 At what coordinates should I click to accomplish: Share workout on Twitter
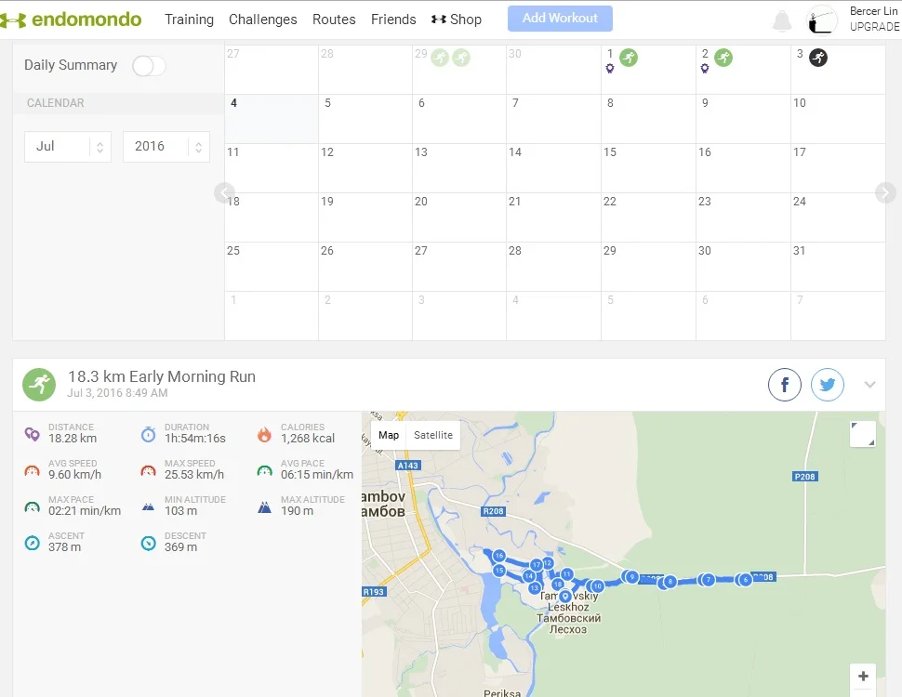tap(828, 385)
